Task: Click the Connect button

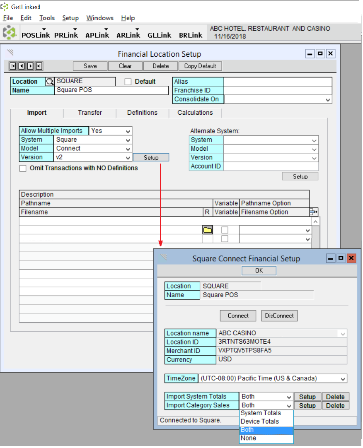Action: 238,316
